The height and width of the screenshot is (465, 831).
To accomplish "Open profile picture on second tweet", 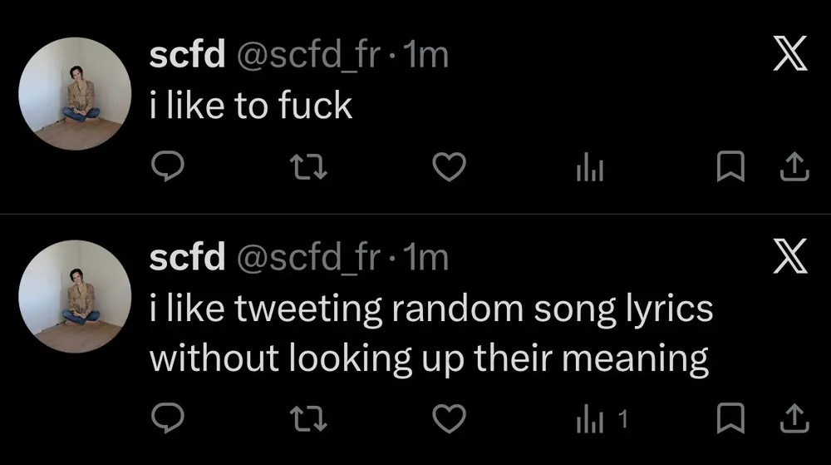I will (75, 295).
